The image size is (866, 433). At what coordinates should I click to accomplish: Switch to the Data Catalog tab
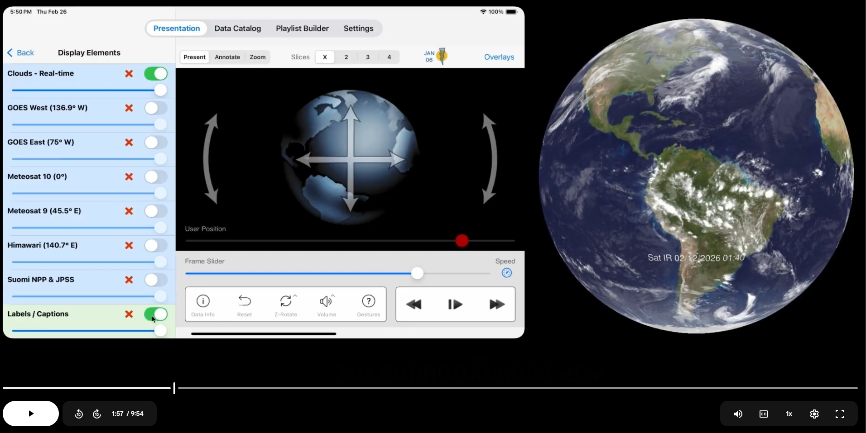pyautogui.click(x=237, y=29)
